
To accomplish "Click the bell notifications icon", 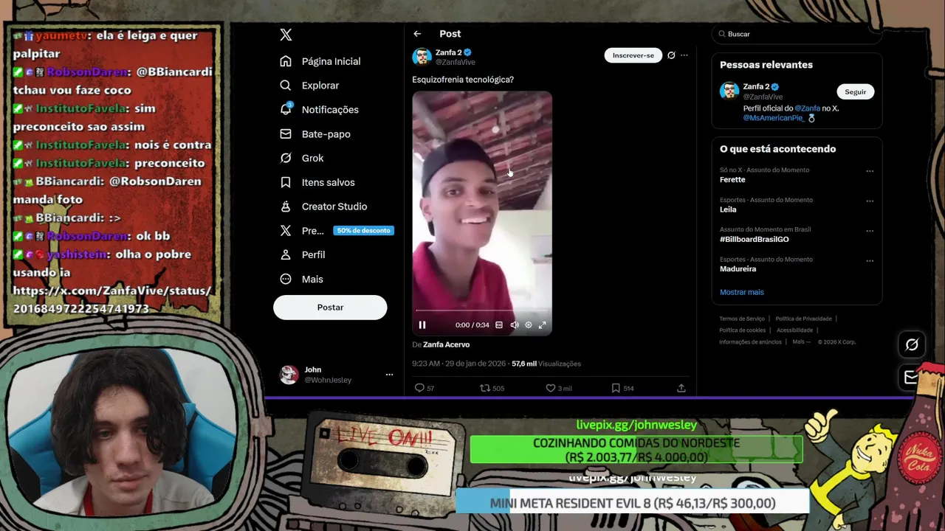I will click(x=286, y=110).
